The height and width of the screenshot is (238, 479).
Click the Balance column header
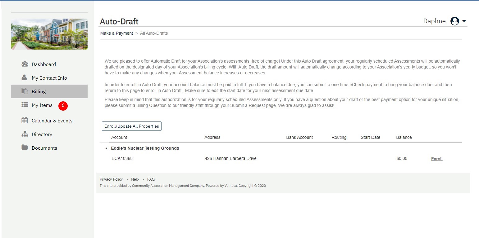404,137
